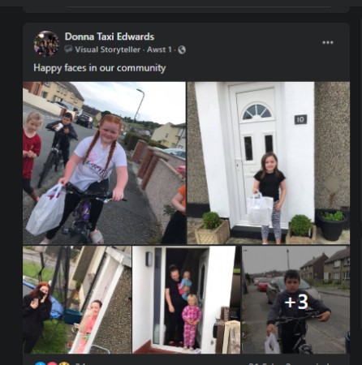
Task: Select the 'Happy faces in our community' caption
Action: [x=100, y=67]
